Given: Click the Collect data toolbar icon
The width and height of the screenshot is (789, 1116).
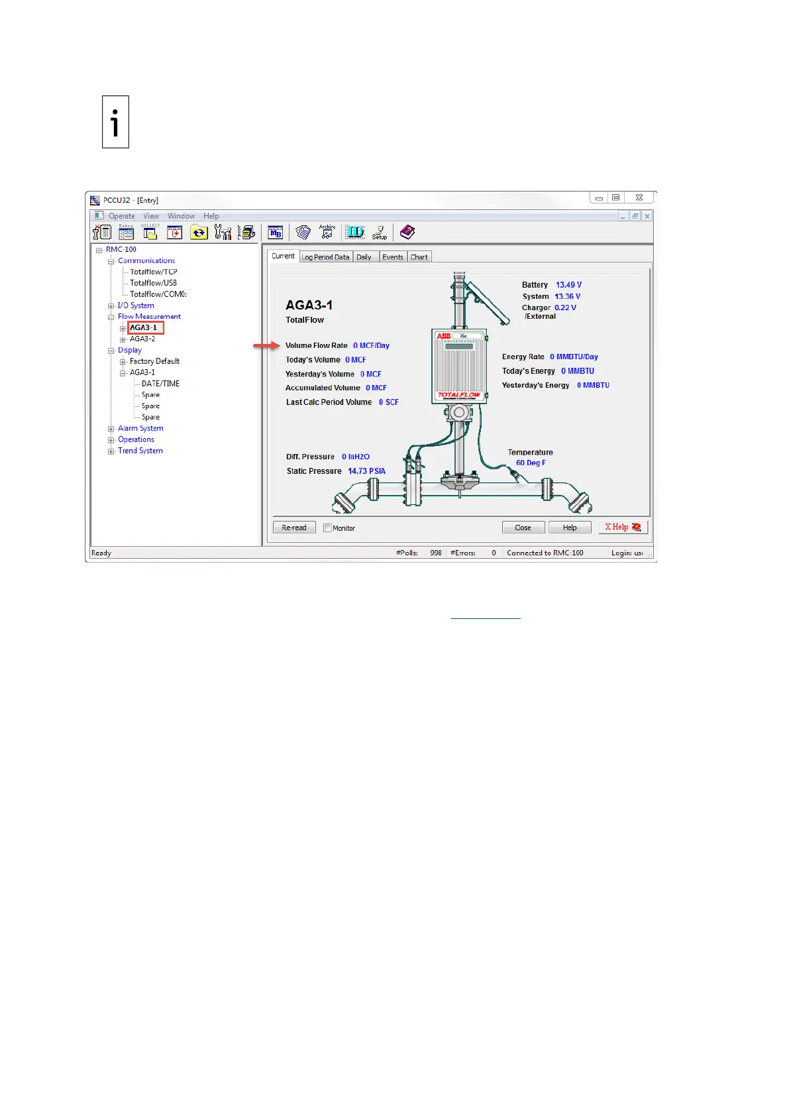Looking at the screenshot, I should 150,232.
